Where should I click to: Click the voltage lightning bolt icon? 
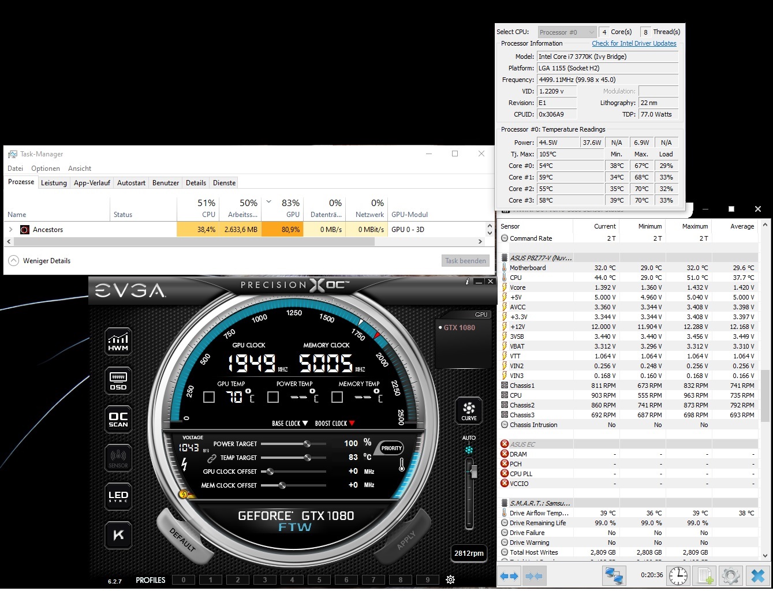point(184,464)
